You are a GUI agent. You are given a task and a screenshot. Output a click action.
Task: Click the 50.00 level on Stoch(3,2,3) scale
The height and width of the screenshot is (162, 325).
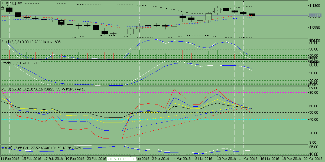[x=314, y=49]
